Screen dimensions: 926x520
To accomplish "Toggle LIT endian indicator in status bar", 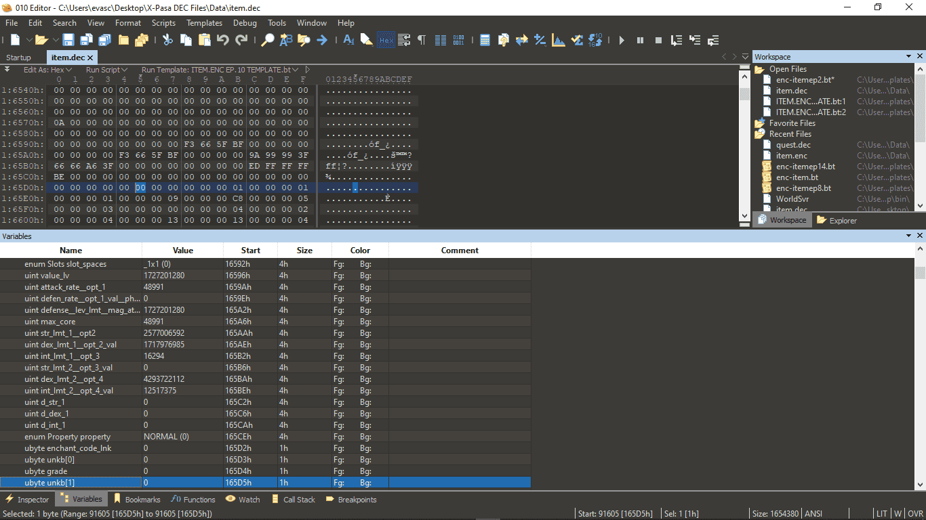I will (881, 514).
